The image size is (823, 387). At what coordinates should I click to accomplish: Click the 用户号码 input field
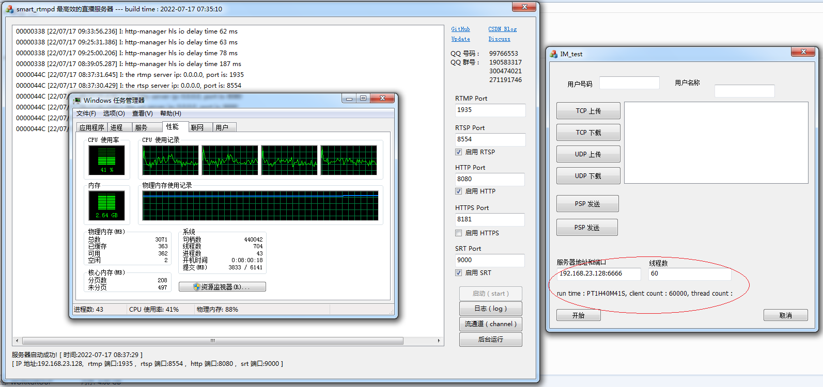pyautogui.click(x=629, y=83)
